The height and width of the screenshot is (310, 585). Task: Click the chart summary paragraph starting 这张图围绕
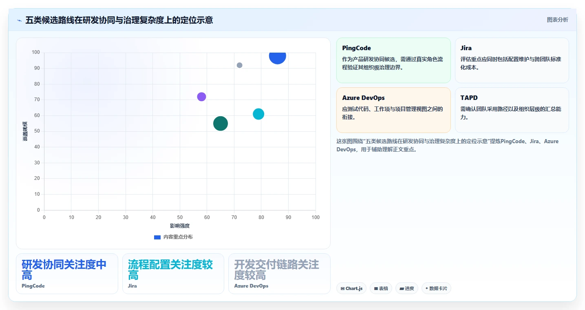click(x=447, y=145)
